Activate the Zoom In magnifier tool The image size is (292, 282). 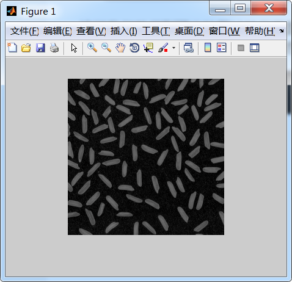tap(92, 48)
